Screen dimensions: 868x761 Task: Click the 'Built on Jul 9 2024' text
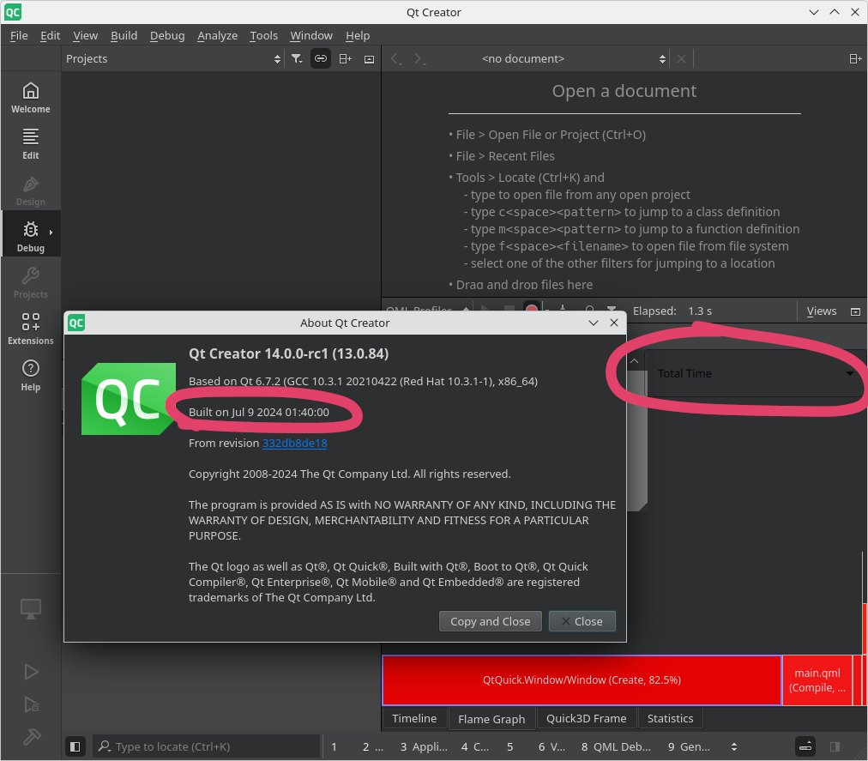(x=258, y=412)
